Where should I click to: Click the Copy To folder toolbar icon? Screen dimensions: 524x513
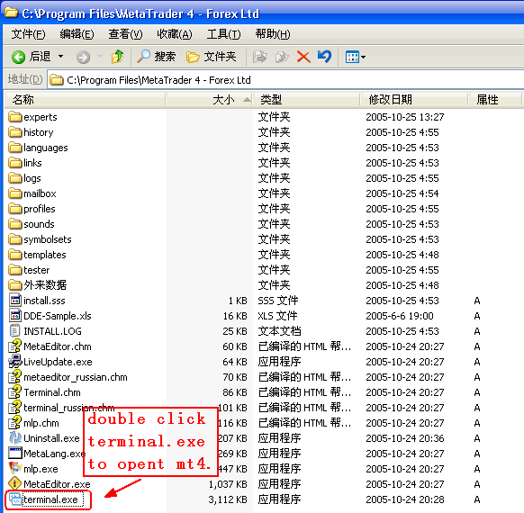point(282,57)
